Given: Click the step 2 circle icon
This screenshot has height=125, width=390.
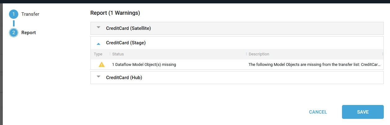Looking at the screenshot, I should (x=14, y=33).
